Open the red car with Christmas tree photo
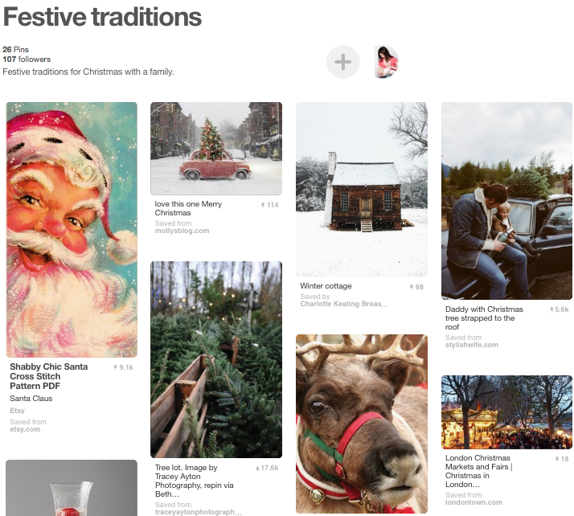 click(x=216, y=148)
